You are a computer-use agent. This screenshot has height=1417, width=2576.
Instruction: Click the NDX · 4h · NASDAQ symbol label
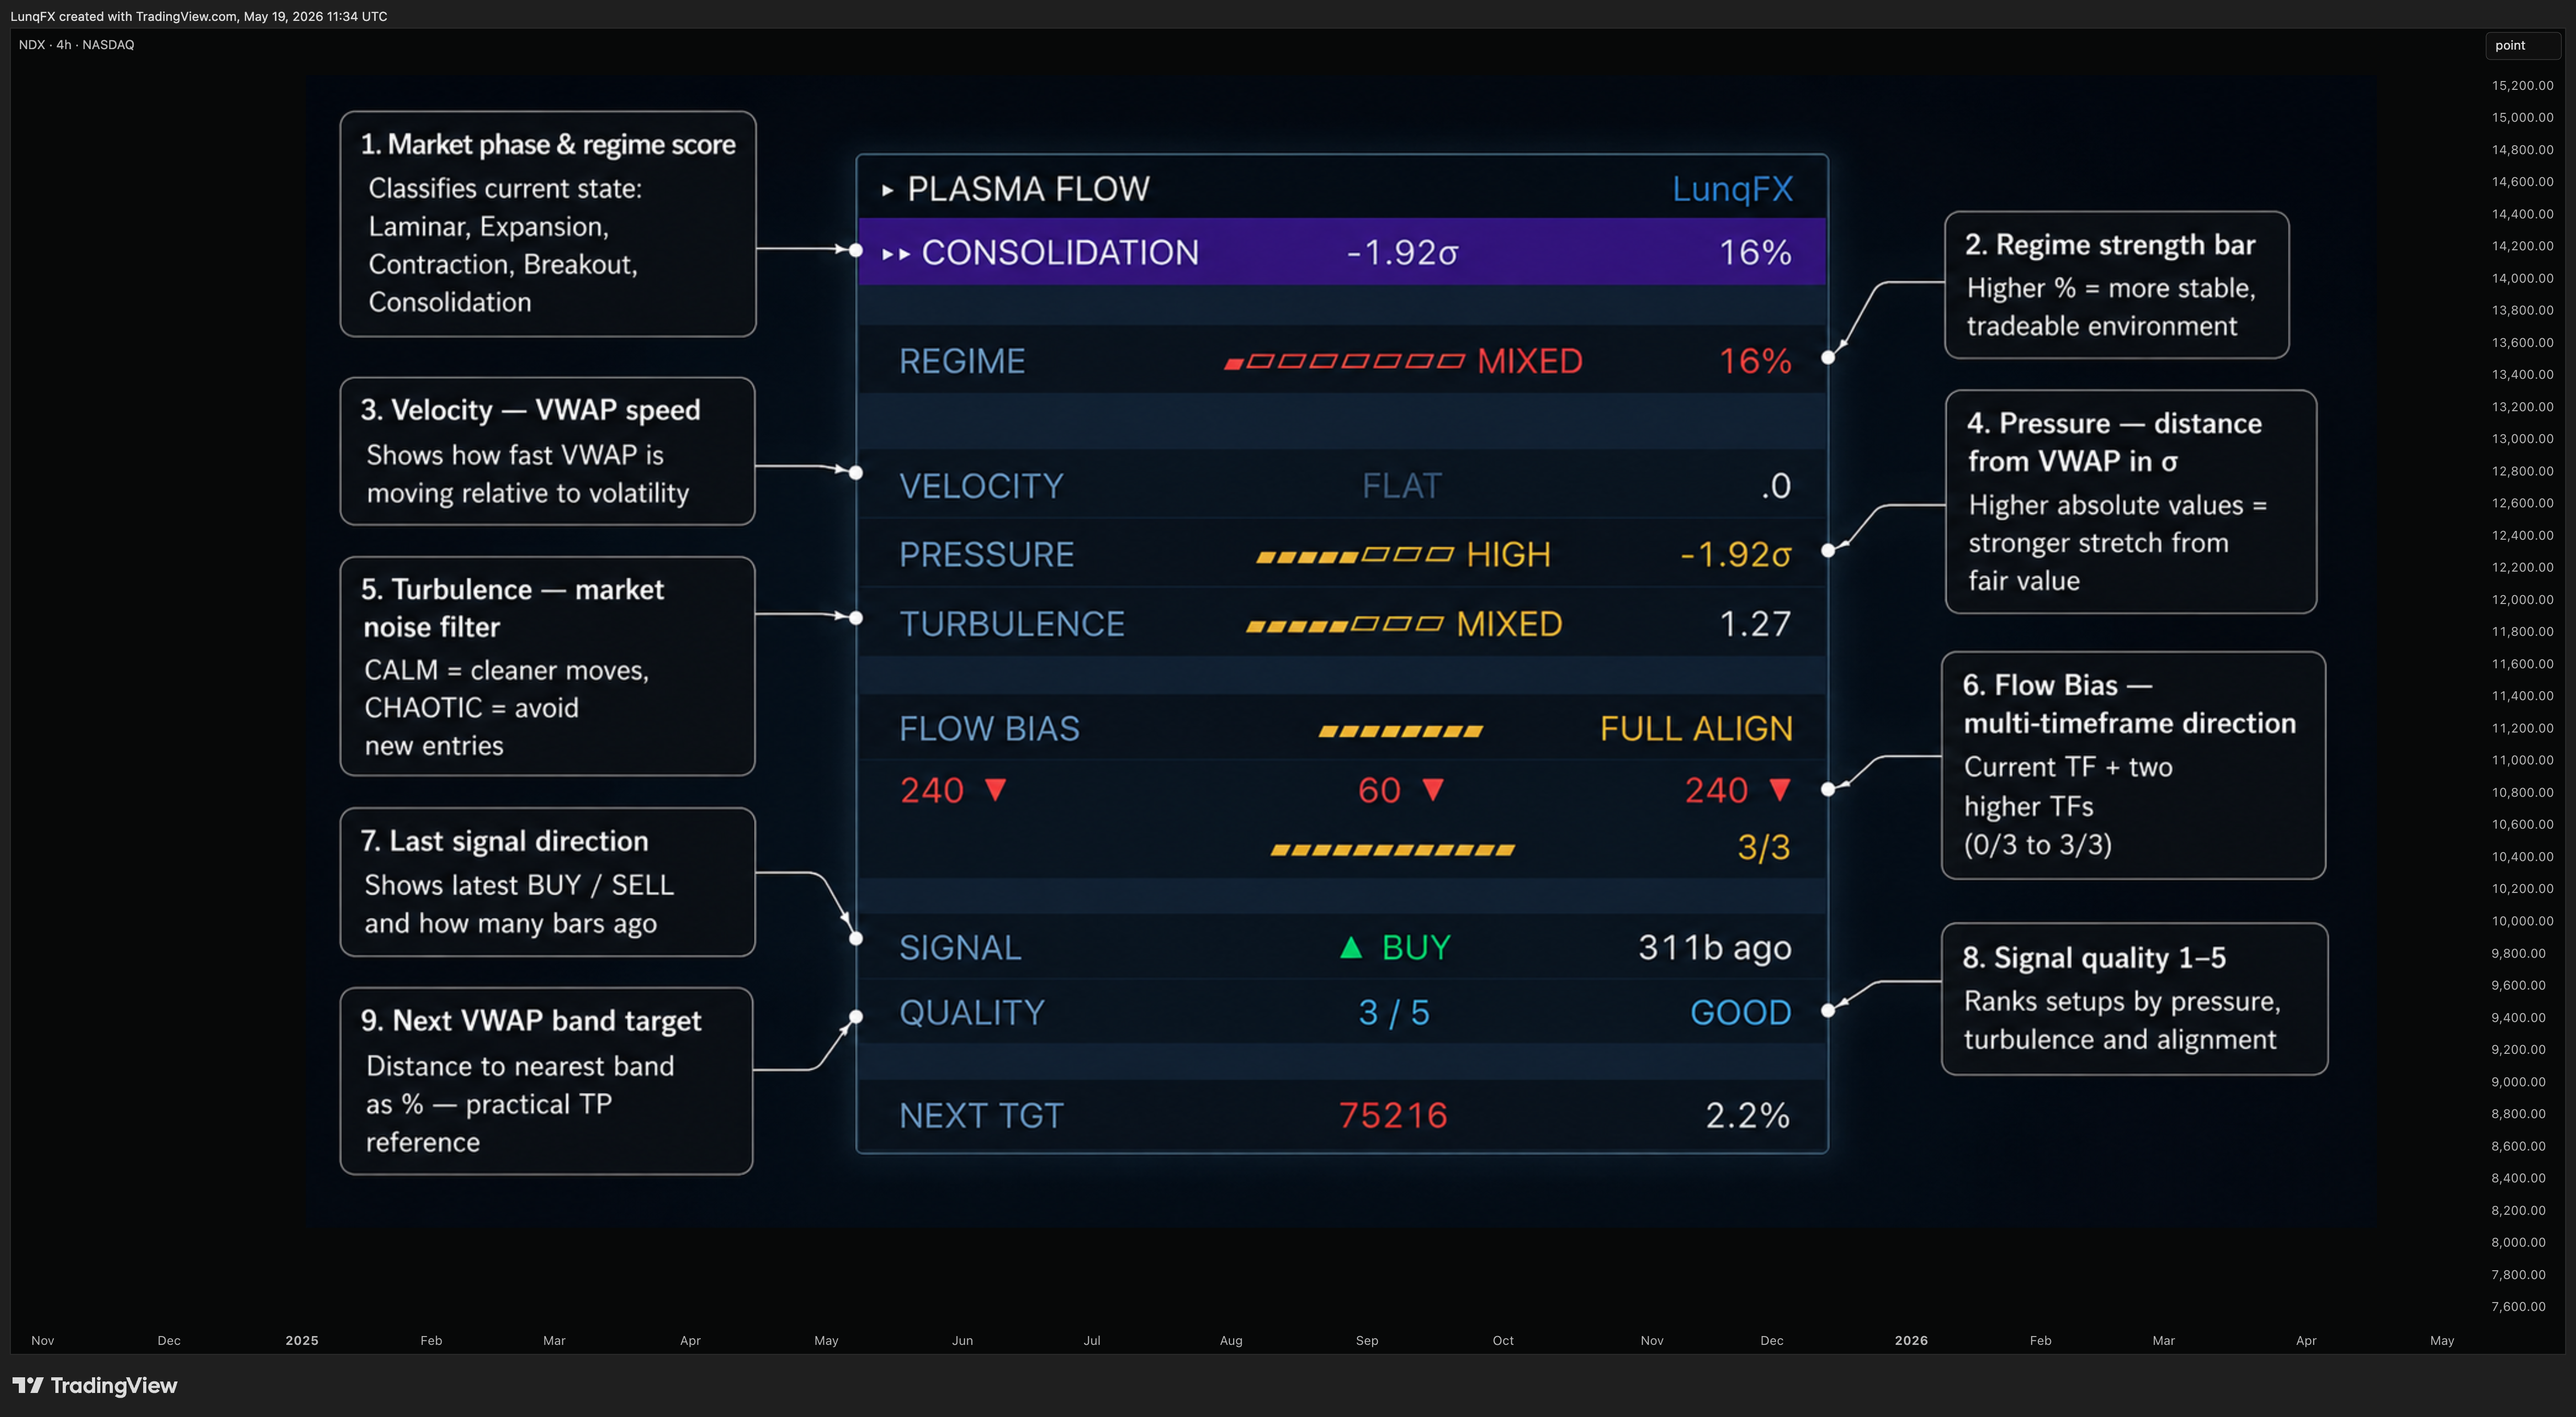(x=76, y=45)
